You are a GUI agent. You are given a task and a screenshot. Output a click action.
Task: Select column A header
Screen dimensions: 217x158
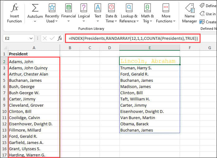(x=34, y=48)
